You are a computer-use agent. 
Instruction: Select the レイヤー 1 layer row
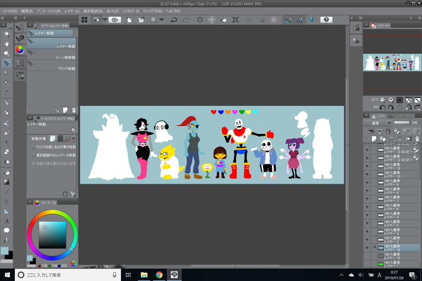pyautogui.click(x=397, y=264)
